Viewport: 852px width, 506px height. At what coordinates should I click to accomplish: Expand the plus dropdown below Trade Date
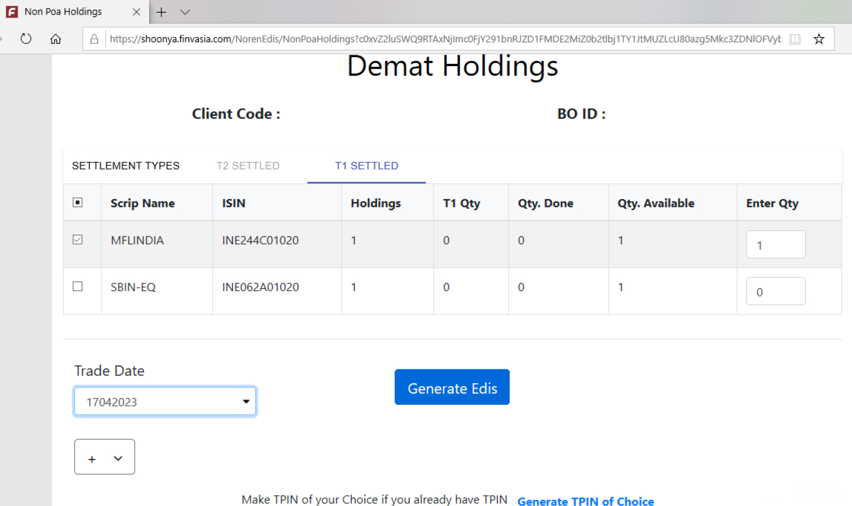pos(105,457)
